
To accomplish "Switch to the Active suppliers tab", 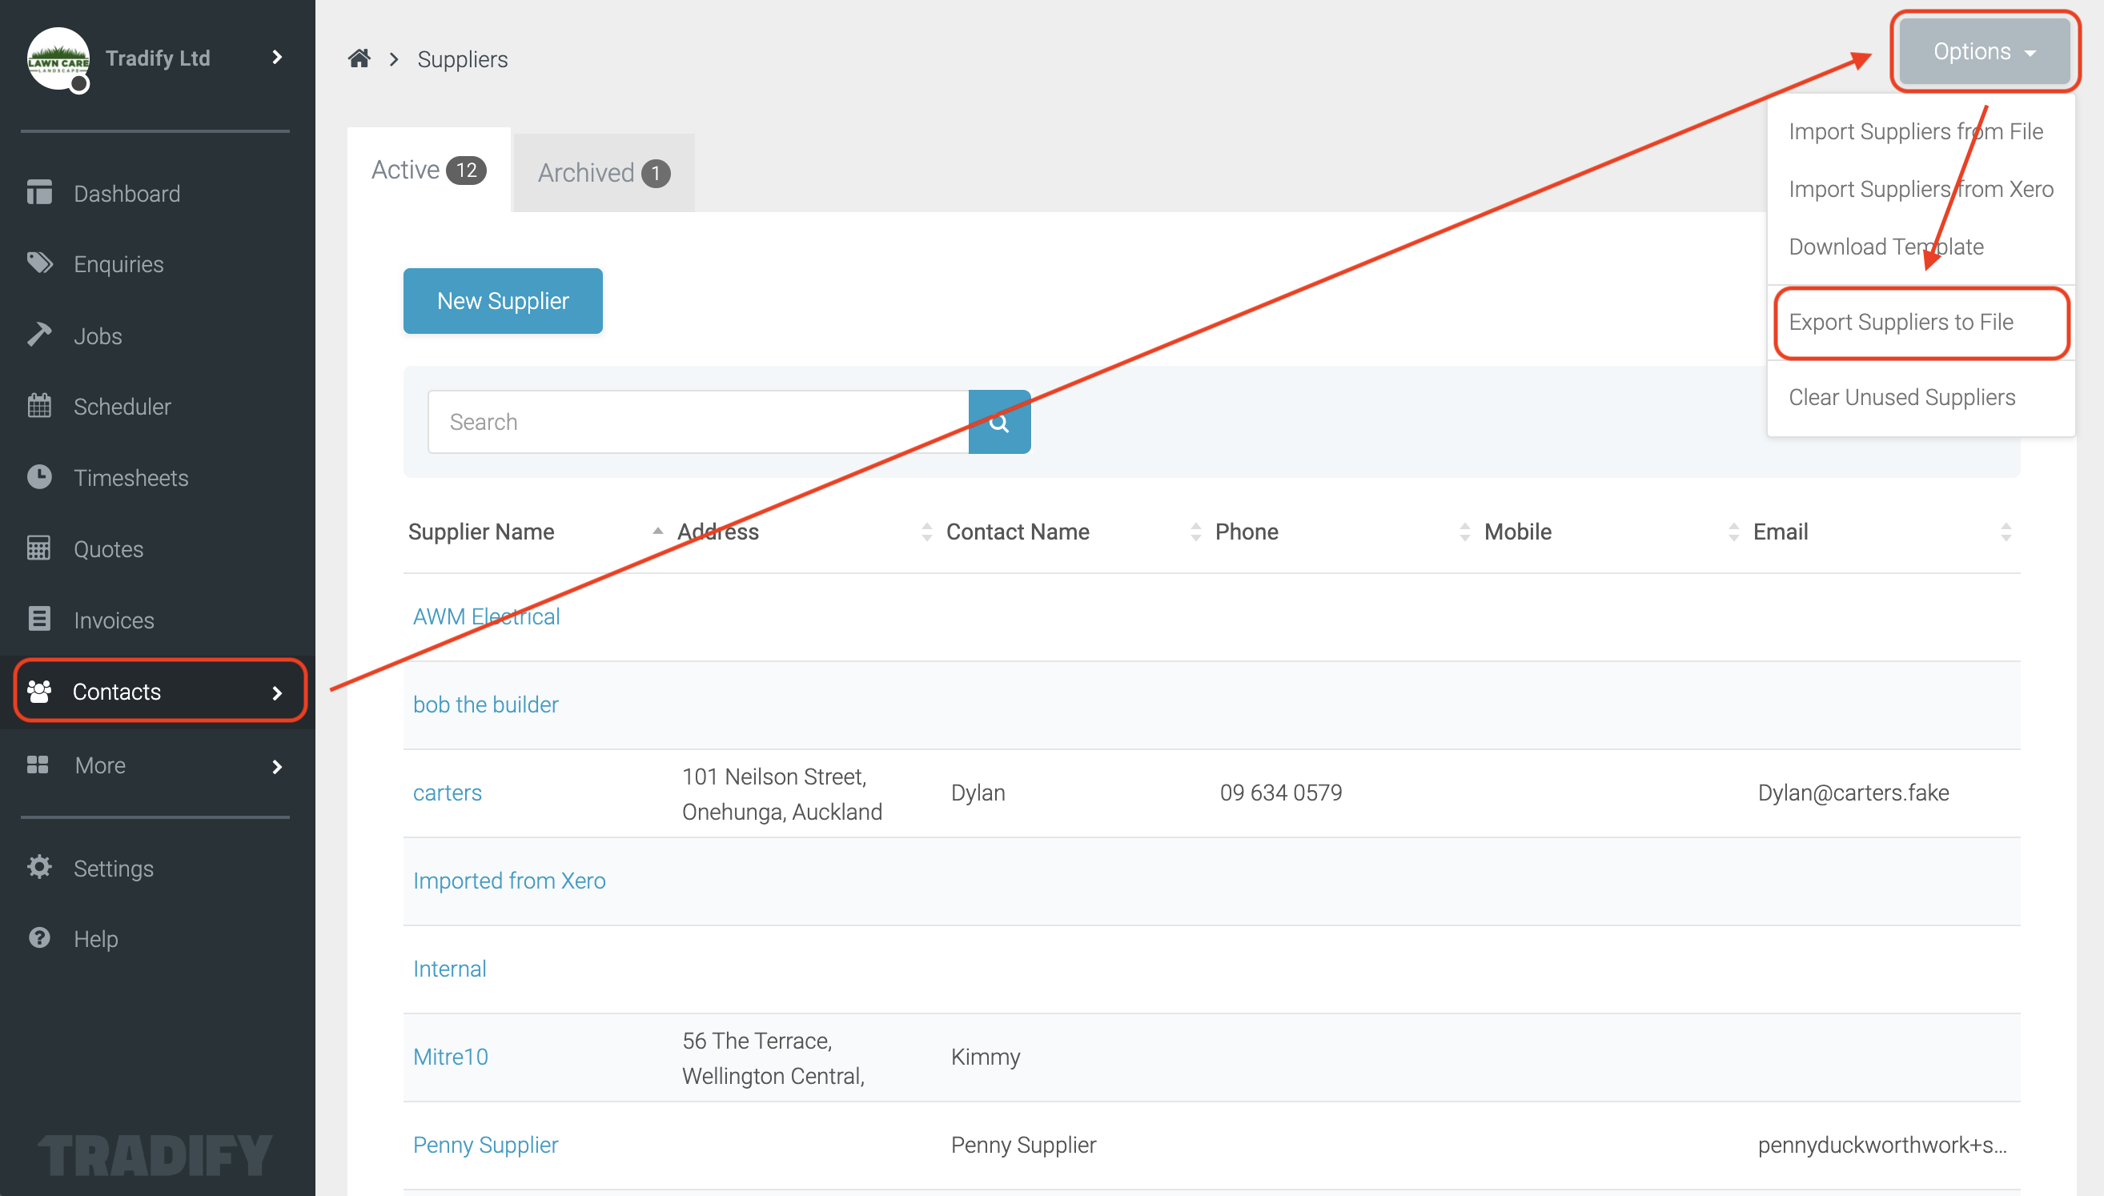I will click(x=428, y=170).
